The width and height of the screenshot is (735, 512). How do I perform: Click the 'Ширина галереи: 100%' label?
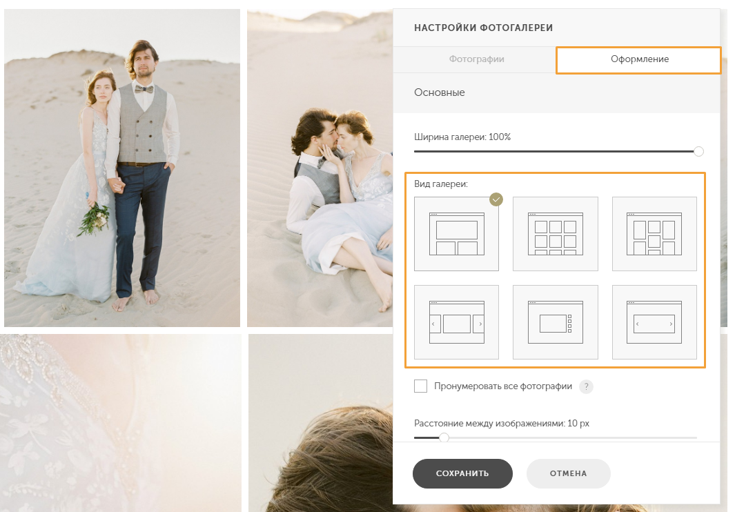(x=462, y=137)
